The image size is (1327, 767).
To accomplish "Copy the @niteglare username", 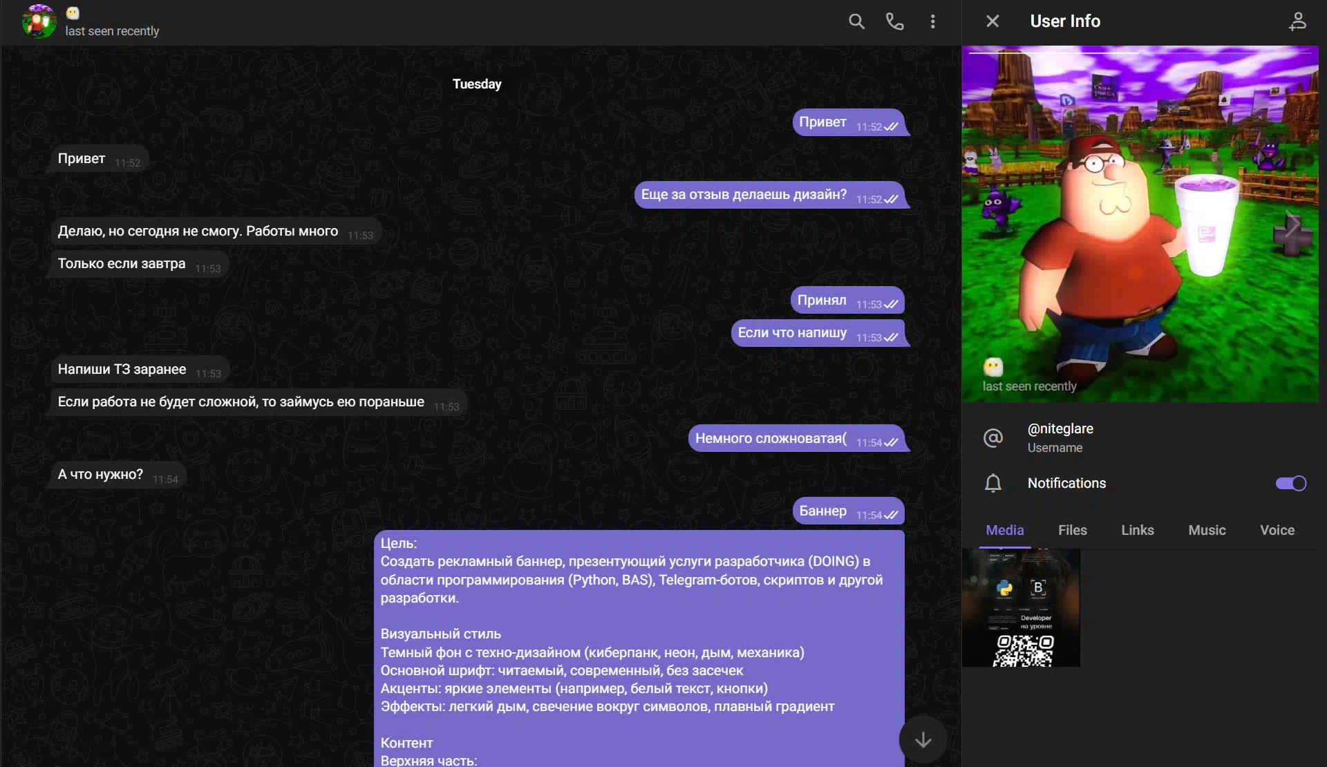I will point(1060,428).
